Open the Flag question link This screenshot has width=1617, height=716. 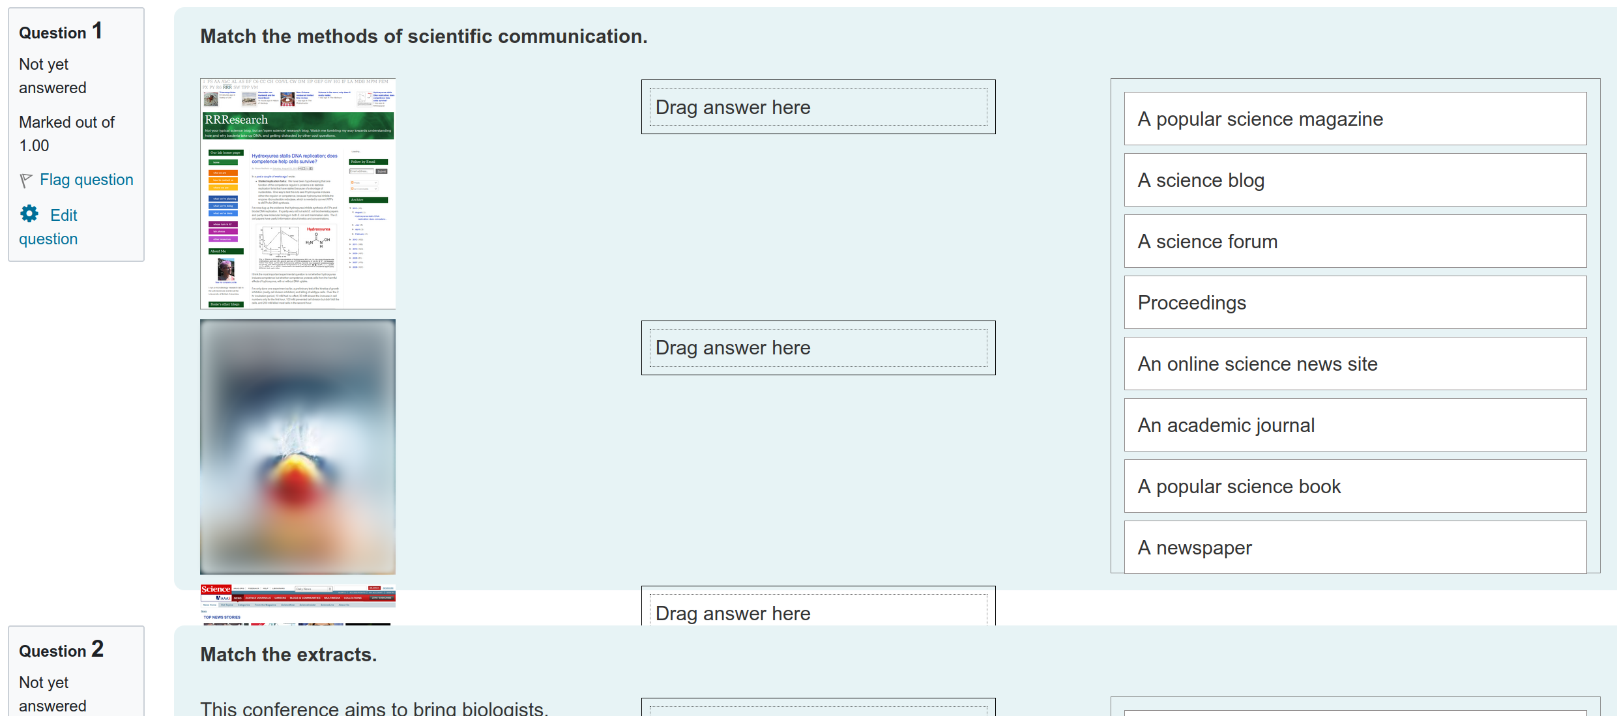pos(86,180)
